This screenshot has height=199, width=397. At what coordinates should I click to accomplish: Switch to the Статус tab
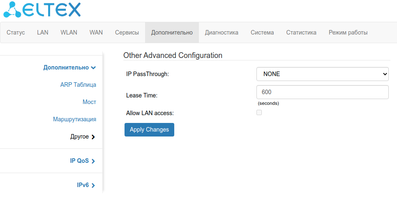pos(16,32)
